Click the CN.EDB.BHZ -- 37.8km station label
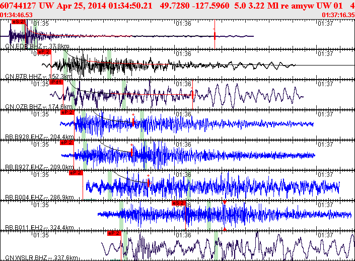 [x=37, y=46]
